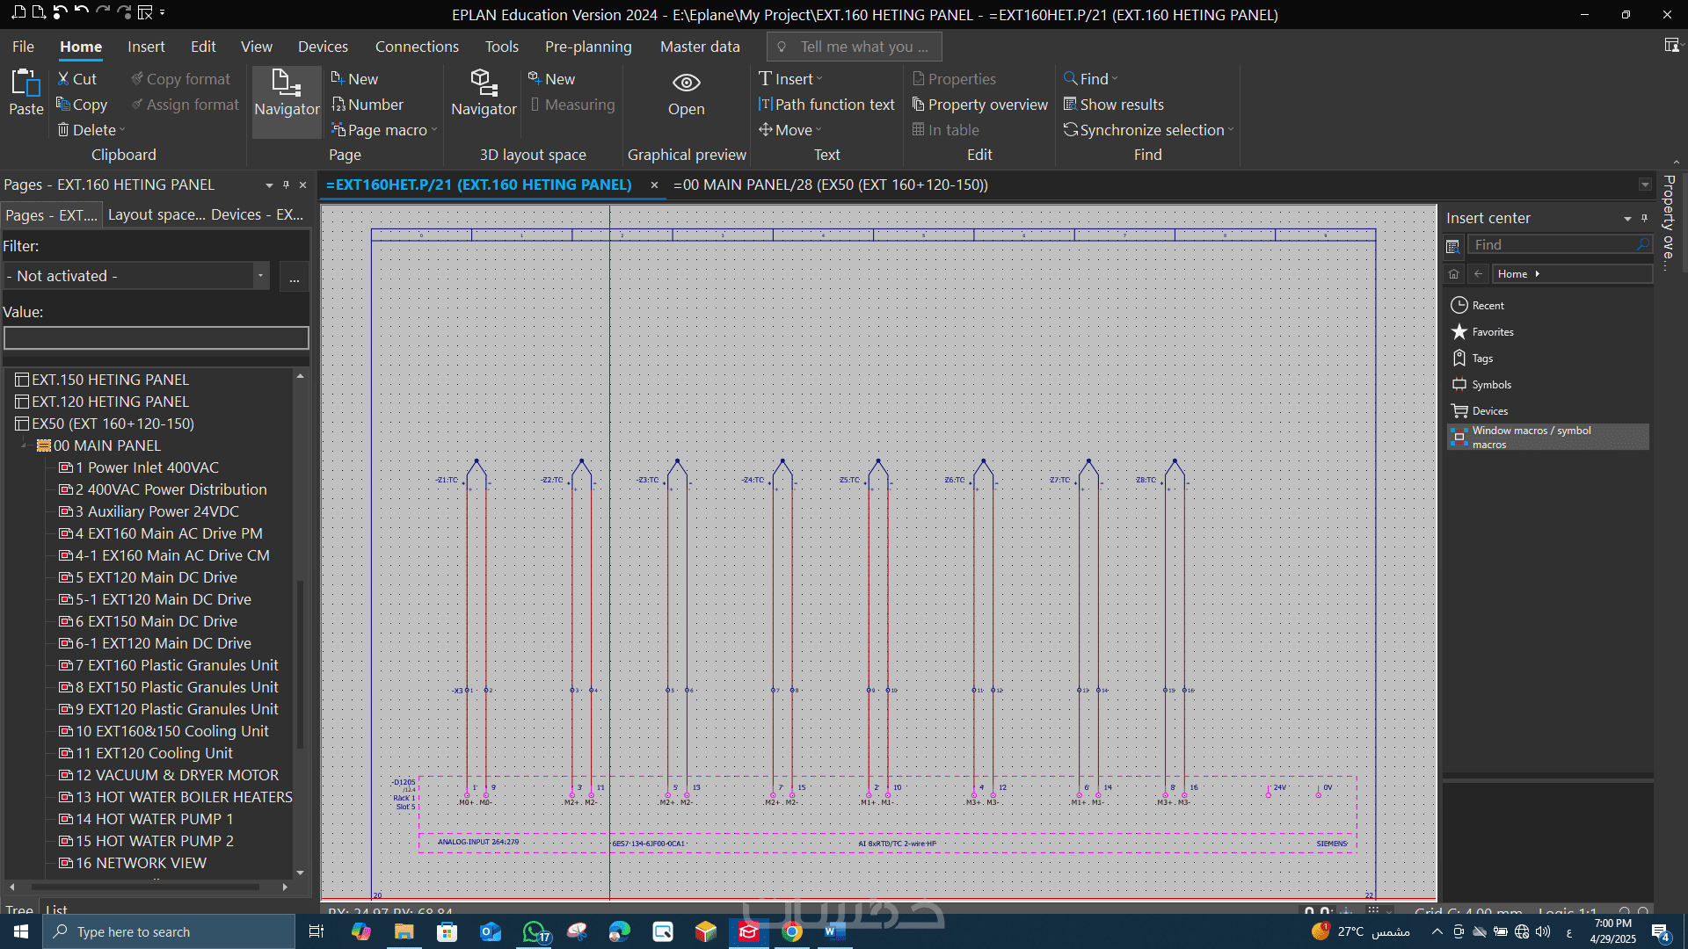Open Property overview

tap(980, 105)
